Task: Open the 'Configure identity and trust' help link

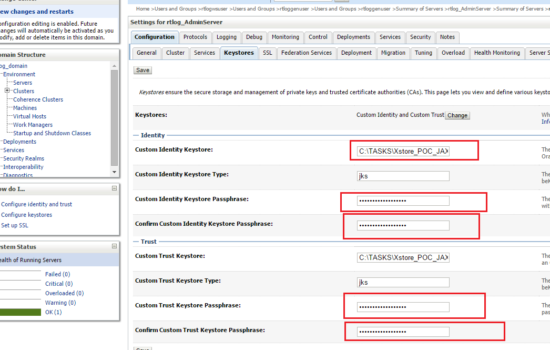Action: (x=36, y=204)
